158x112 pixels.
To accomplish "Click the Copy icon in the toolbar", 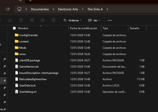I will point(10,20).
